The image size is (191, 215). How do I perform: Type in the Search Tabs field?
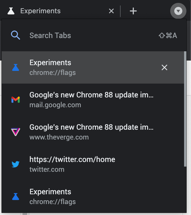[87, 35]
